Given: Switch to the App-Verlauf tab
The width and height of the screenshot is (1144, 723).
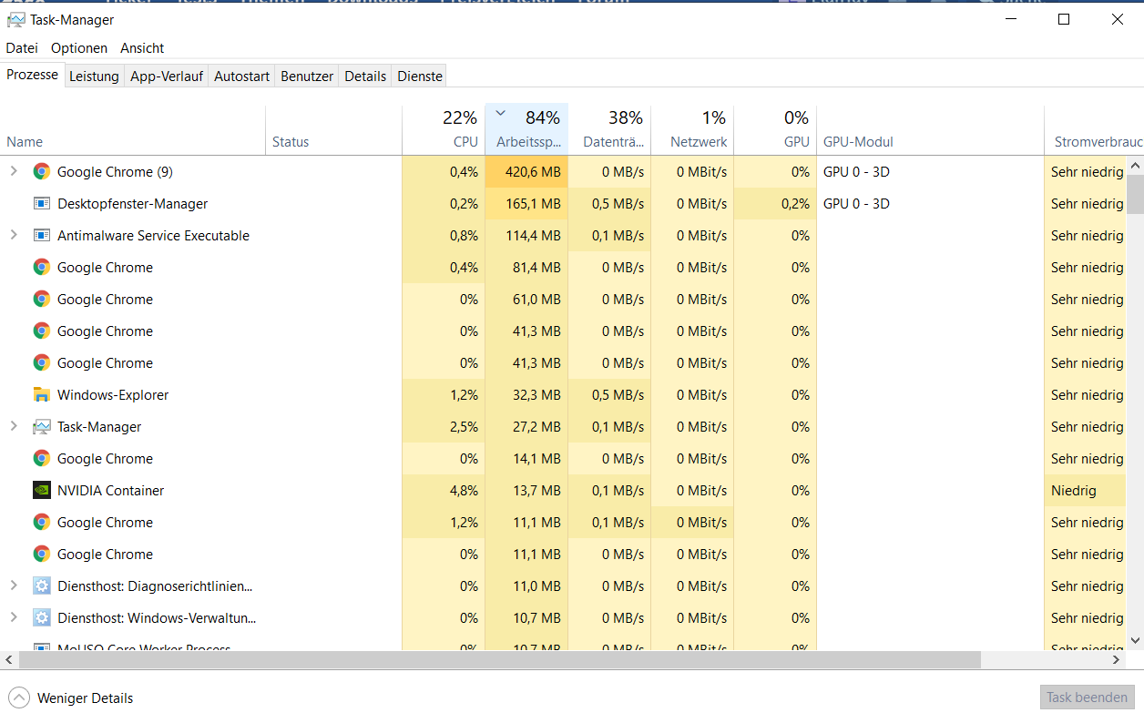Looking at the screenshot, I should (x=167, y=76).
